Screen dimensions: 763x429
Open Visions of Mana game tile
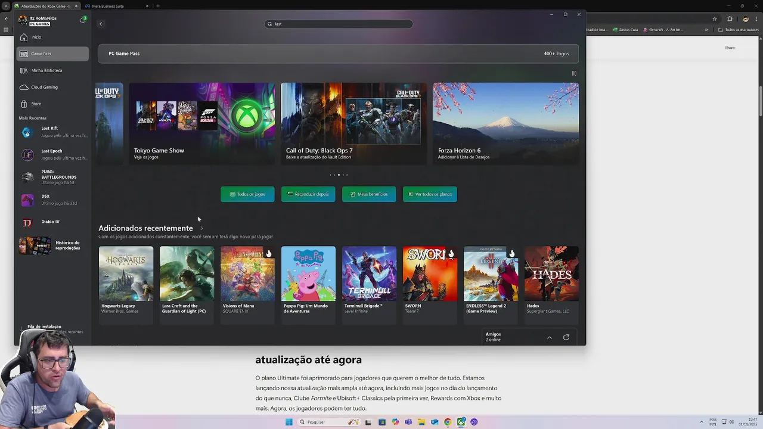point(247,285)
